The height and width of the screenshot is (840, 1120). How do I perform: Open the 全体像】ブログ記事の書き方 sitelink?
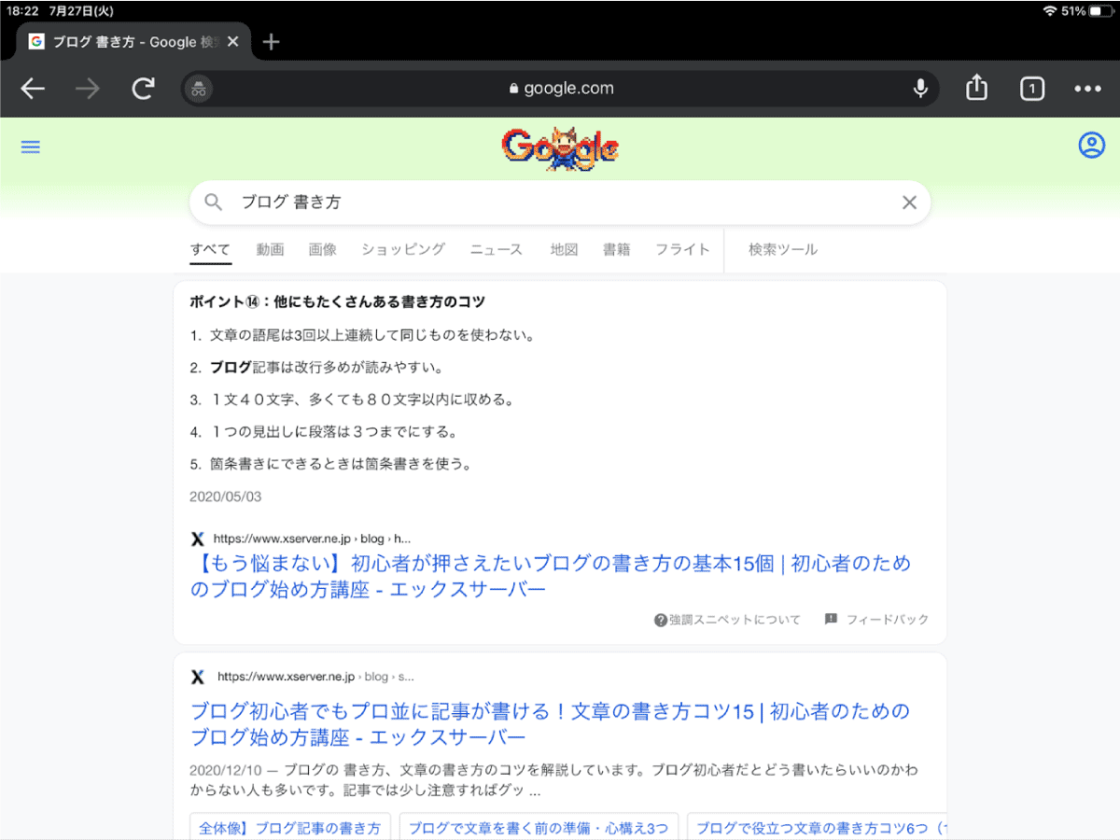pyautogui.click(x=290, y=828)
